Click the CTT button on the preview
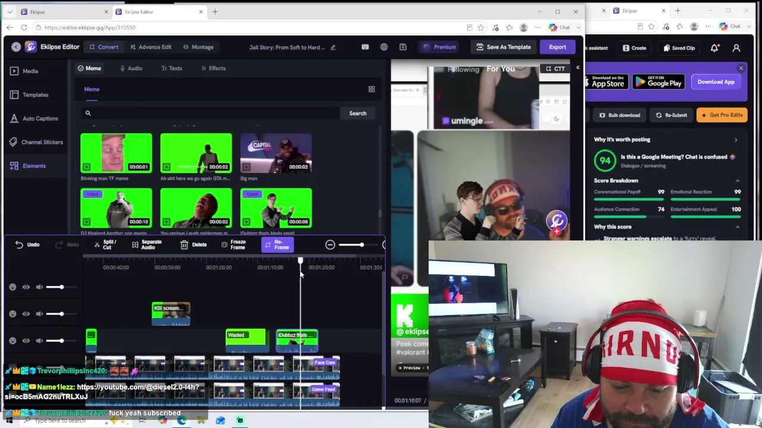This screenshot has width=762, height=428. coord(555,68)
